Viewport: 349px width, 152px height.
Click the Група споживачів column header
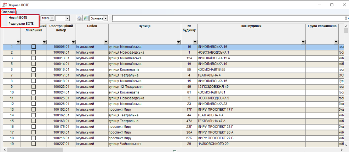[322, 26]
